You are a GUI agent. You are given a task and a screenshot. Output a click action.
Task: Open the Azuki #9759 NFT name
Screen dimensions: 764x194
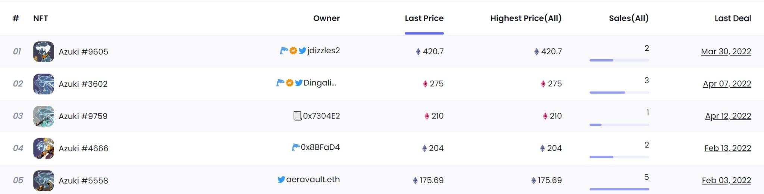[x=83, y=116]
